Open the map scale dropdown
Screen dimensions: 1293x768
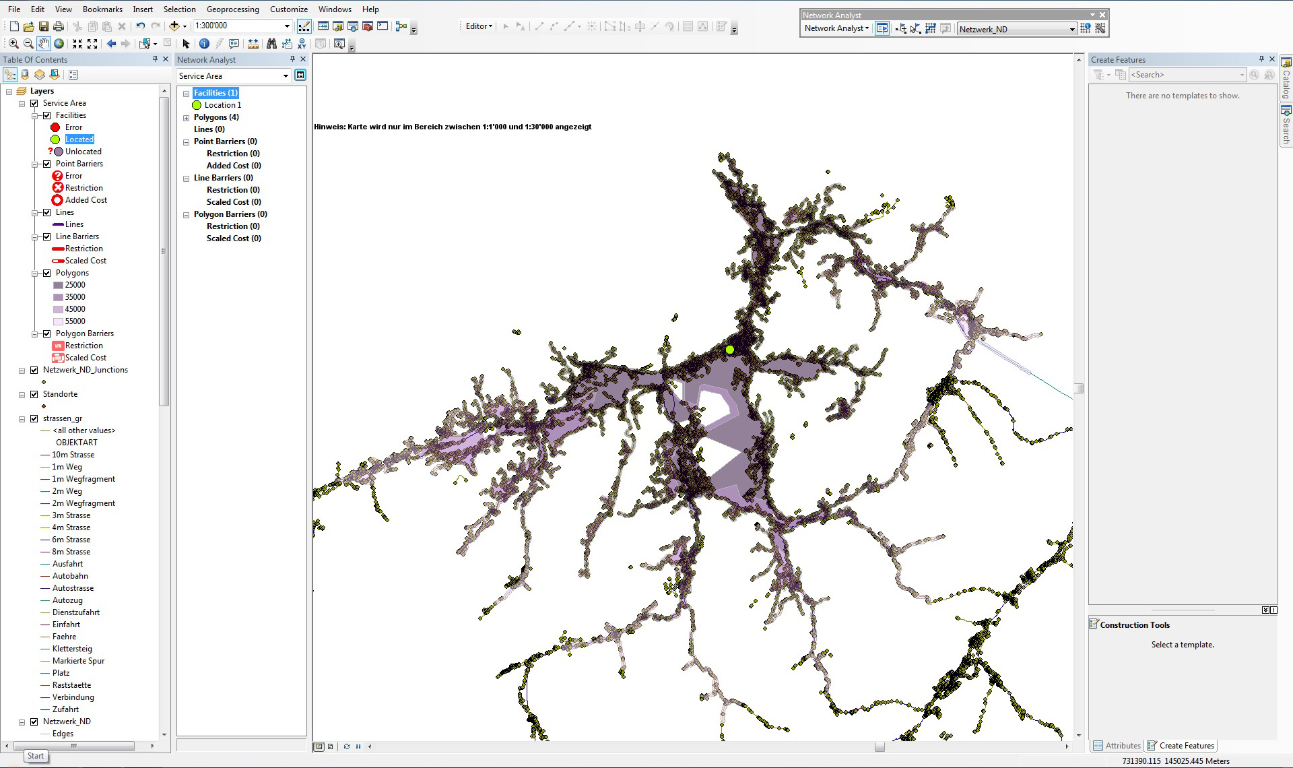(x=287, y=26)
